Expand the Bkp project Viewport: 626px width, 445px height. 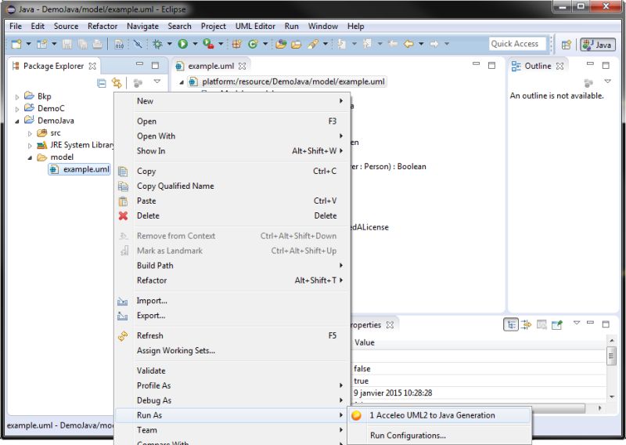pyautogui.click(x=16, y=97)
